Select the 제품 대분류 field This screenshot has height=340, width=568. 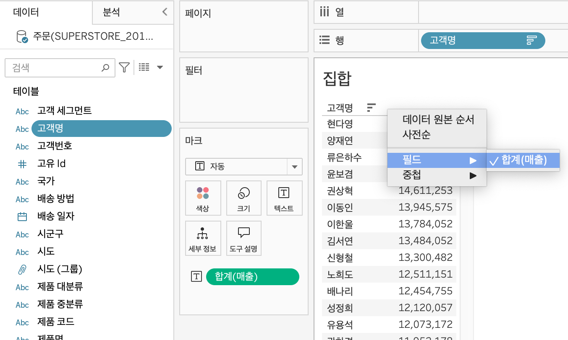pyautogui.click(x=60, y=287)
